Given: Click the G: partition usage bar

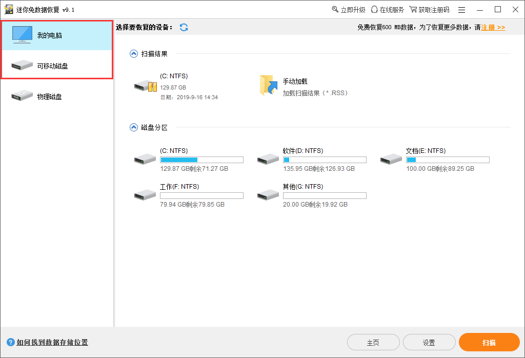Looking at the screenshot, I should pos(325,196).
